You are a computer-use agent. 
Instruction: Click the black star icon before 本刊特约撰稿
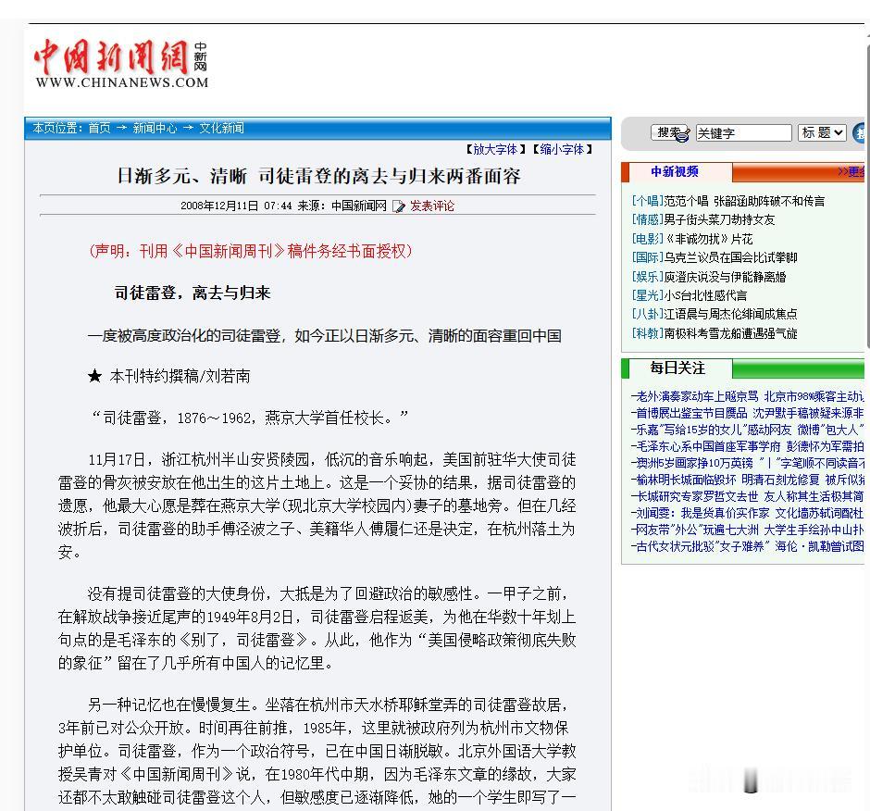[x=95, y=377]
